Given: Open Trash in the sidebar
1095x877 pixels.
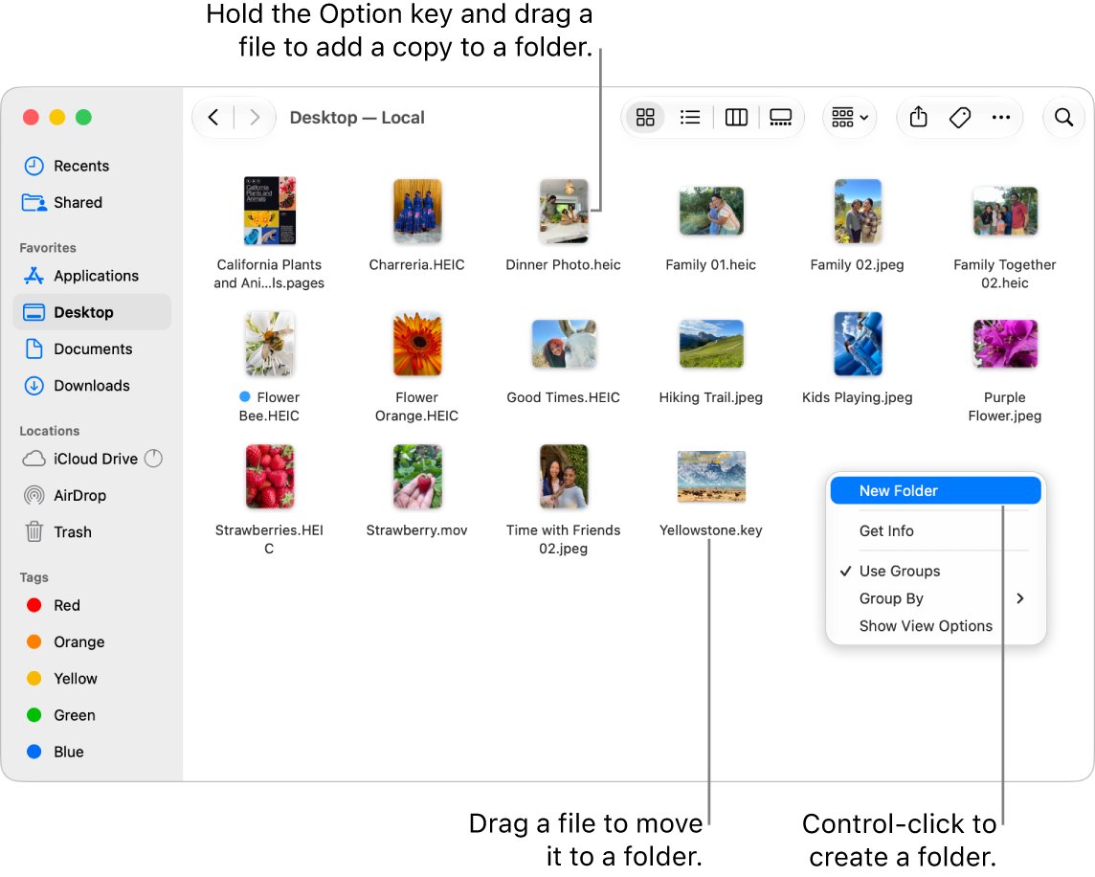Looking at the screenshot, I should click(92, 531).
